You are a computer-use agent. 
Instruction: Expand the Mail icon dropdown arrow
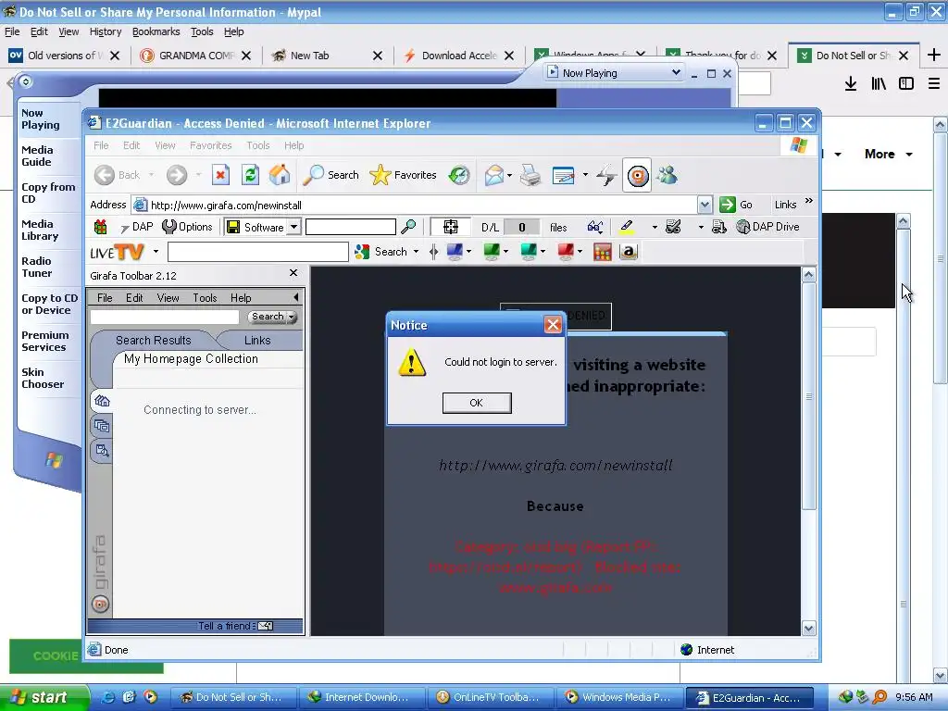[x=509, y=175]
